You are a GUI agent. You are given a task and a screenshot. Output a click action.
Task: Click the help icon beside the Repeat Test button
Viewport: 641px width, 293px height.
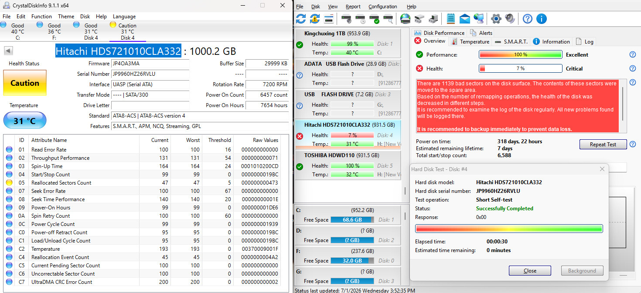(x=632, y=144)
